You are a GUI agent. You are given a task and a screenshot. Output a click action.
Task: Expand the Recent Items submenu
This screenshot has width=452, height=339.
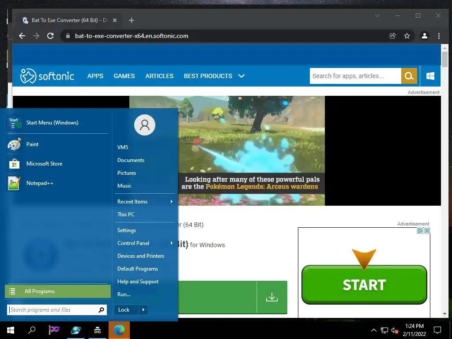click(145, 201)
